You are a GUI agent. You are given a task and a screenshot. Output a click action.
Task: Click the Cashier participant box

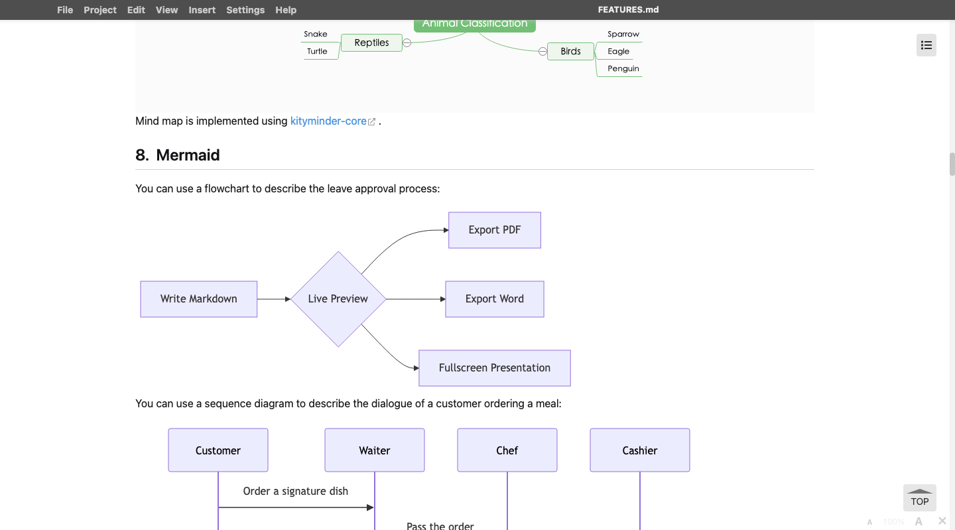pyautogui.click(x=640, y=450)
